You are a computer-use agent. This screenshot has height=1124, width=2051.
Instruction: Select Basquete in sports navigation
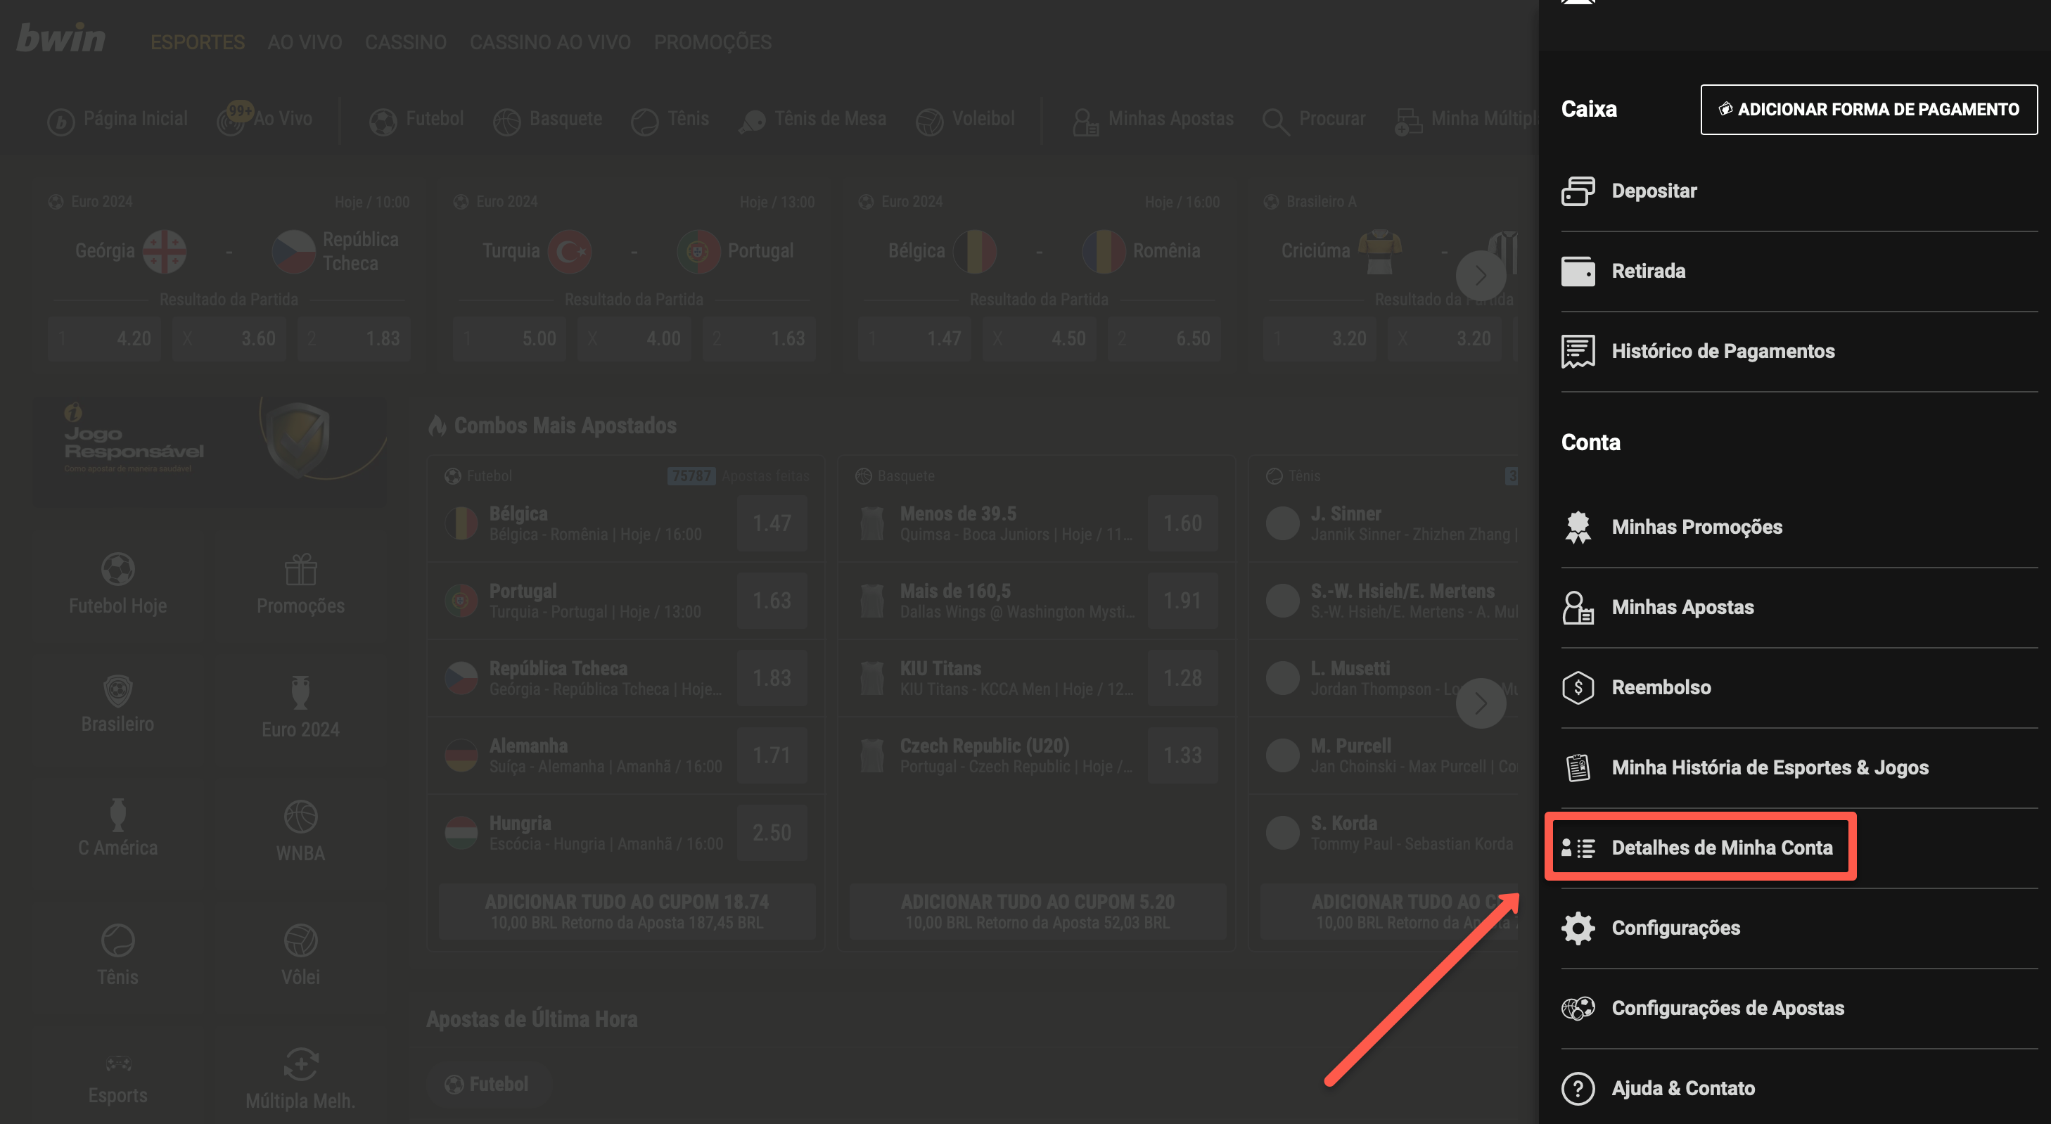[548, 120]
